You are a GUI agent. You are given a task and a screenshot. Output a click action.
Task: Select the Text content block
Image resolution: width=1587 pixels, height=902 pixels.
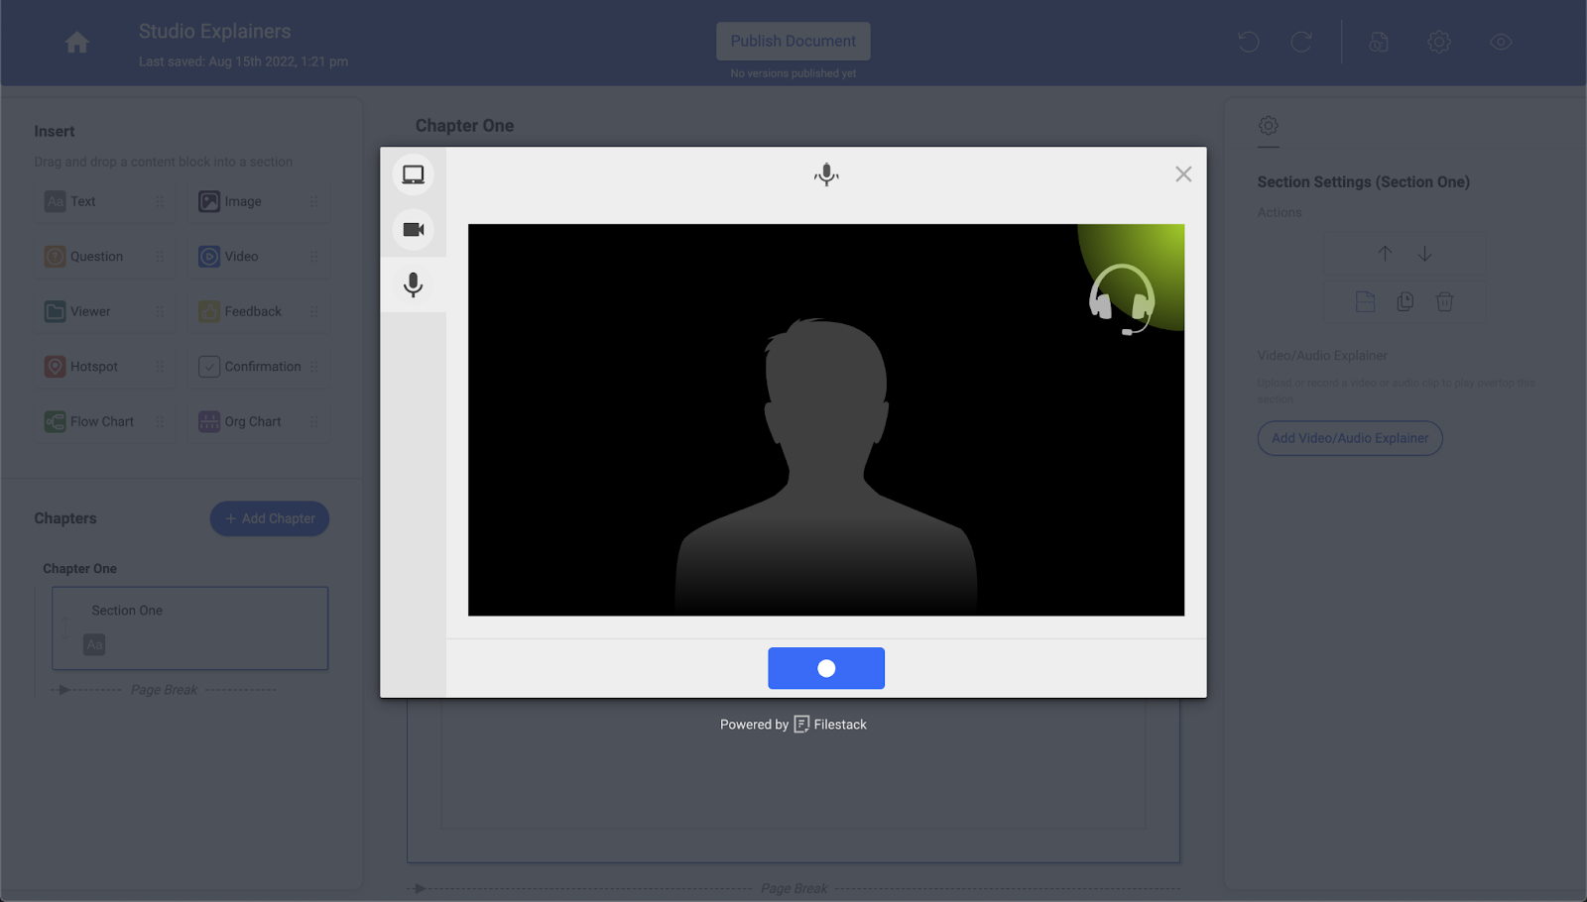point(104,201)
